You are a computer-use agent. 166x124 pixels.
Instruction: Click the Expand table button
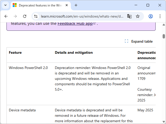coord(139,41)
